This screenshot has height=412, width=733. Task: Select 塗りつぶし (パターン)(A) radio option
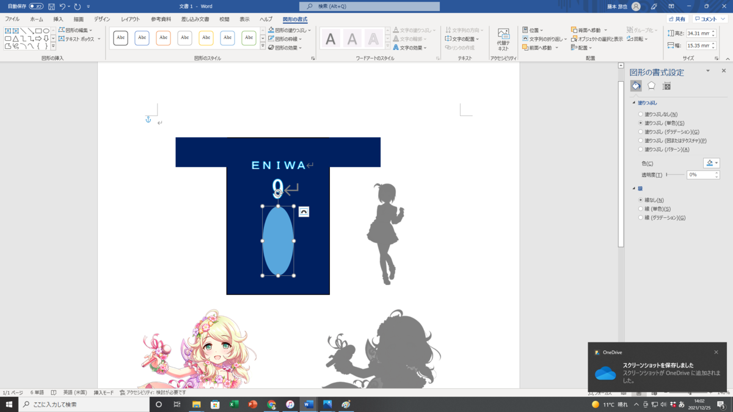(x=641, y=149)
